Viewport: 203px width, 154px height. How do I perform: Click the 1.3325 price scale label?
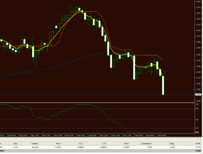198,78
